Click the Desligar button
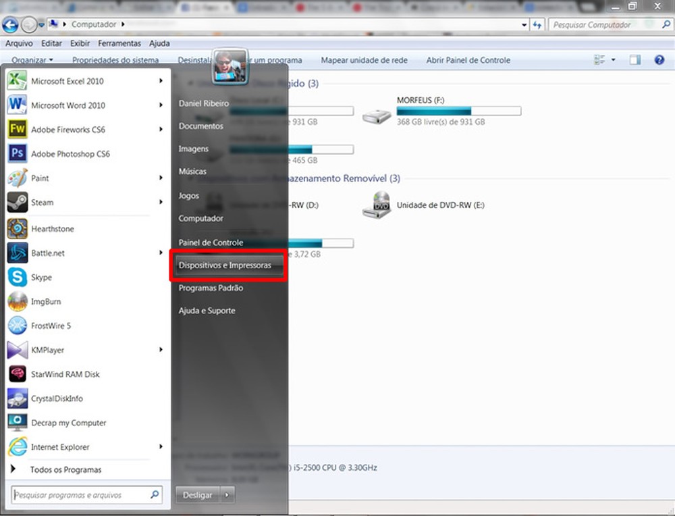Image resolution: width=675 pixels, height=516 pixels. pyautogui.click(x=196, y=494)
